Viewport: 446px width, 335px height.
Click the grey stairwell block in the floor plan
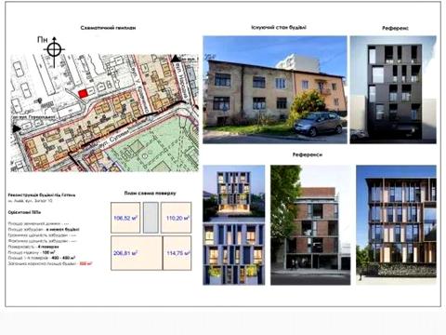(x=151, y=218)
